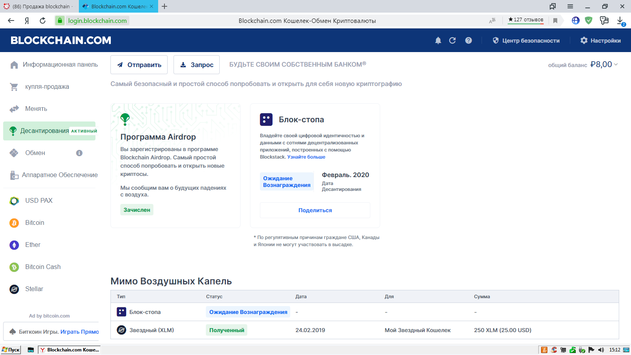Image resolution: width=631 pixels, height=355 pixels.
Task: Open Аппаратное Обеспечение hardware section
Action: click(54, 175)
